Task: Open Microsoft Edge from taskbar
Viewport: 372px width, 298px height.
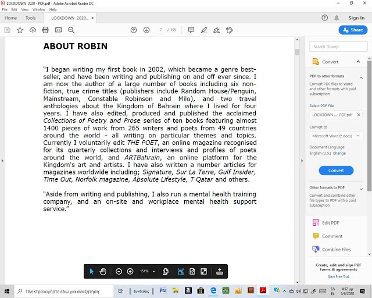Action: (213, 290)
